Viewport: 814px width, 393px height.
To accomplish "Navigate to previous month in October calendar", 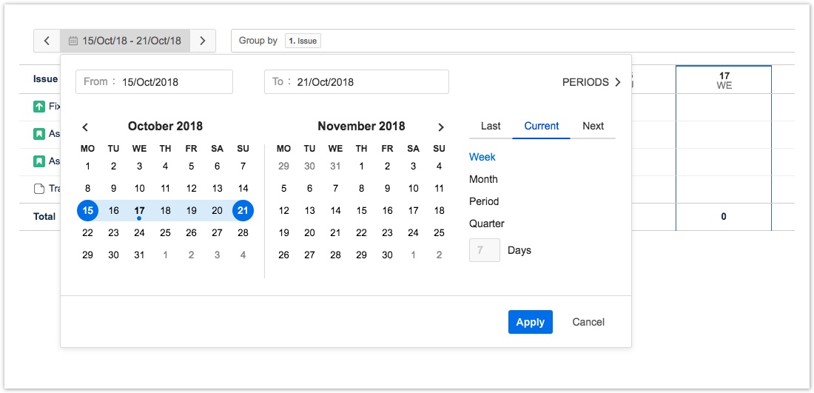I will coord(85,127).
